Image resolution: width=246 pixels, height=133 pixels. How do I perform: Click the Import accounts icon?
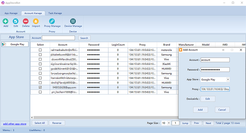(x=36, y=21)
